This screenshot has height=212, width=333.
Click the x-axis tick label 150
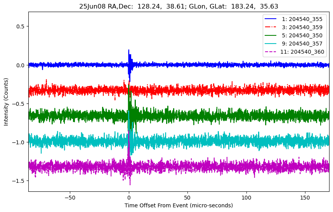[305, 198]
